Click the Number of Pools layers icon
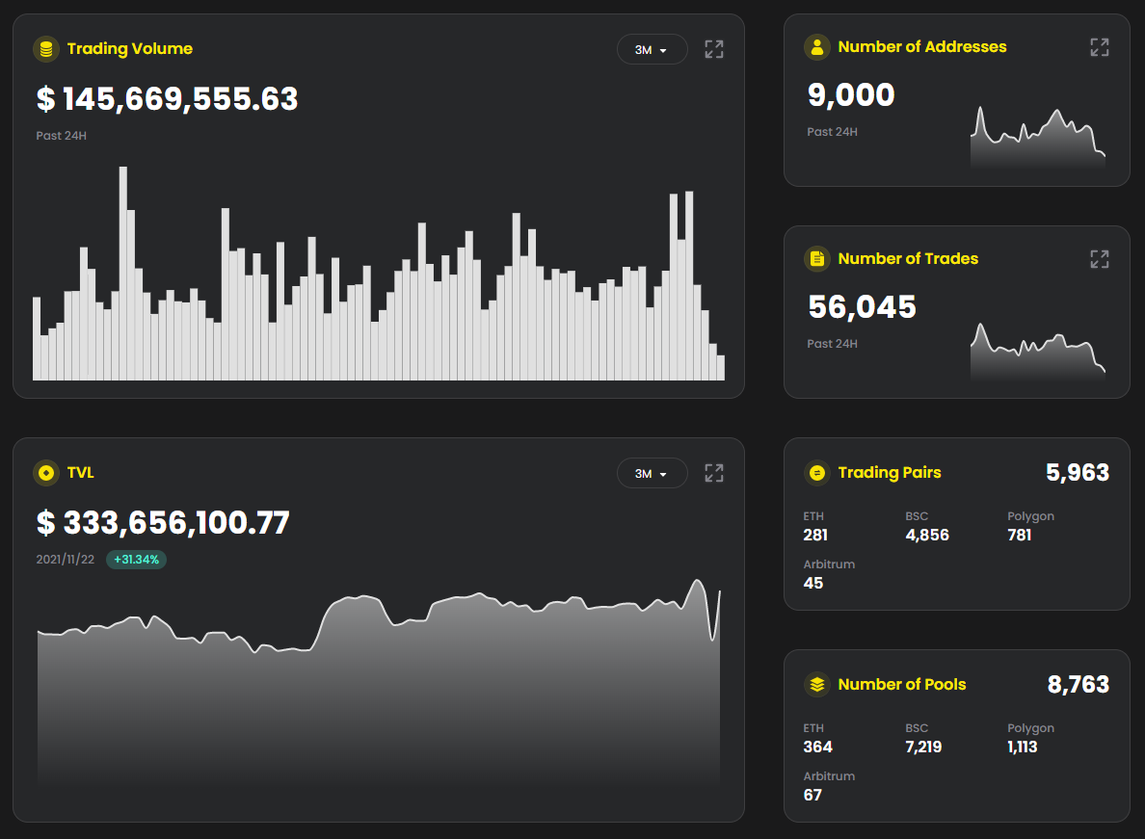Screen dimensions: 1145x839 (x=817, y=684)
